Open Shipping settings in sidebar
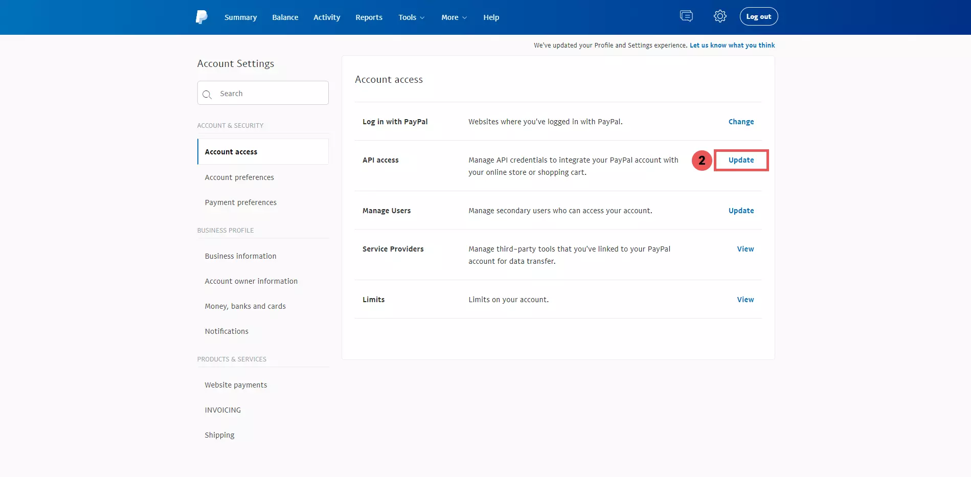The width and height of the screenshot is (971, 477). pos(219,435)
